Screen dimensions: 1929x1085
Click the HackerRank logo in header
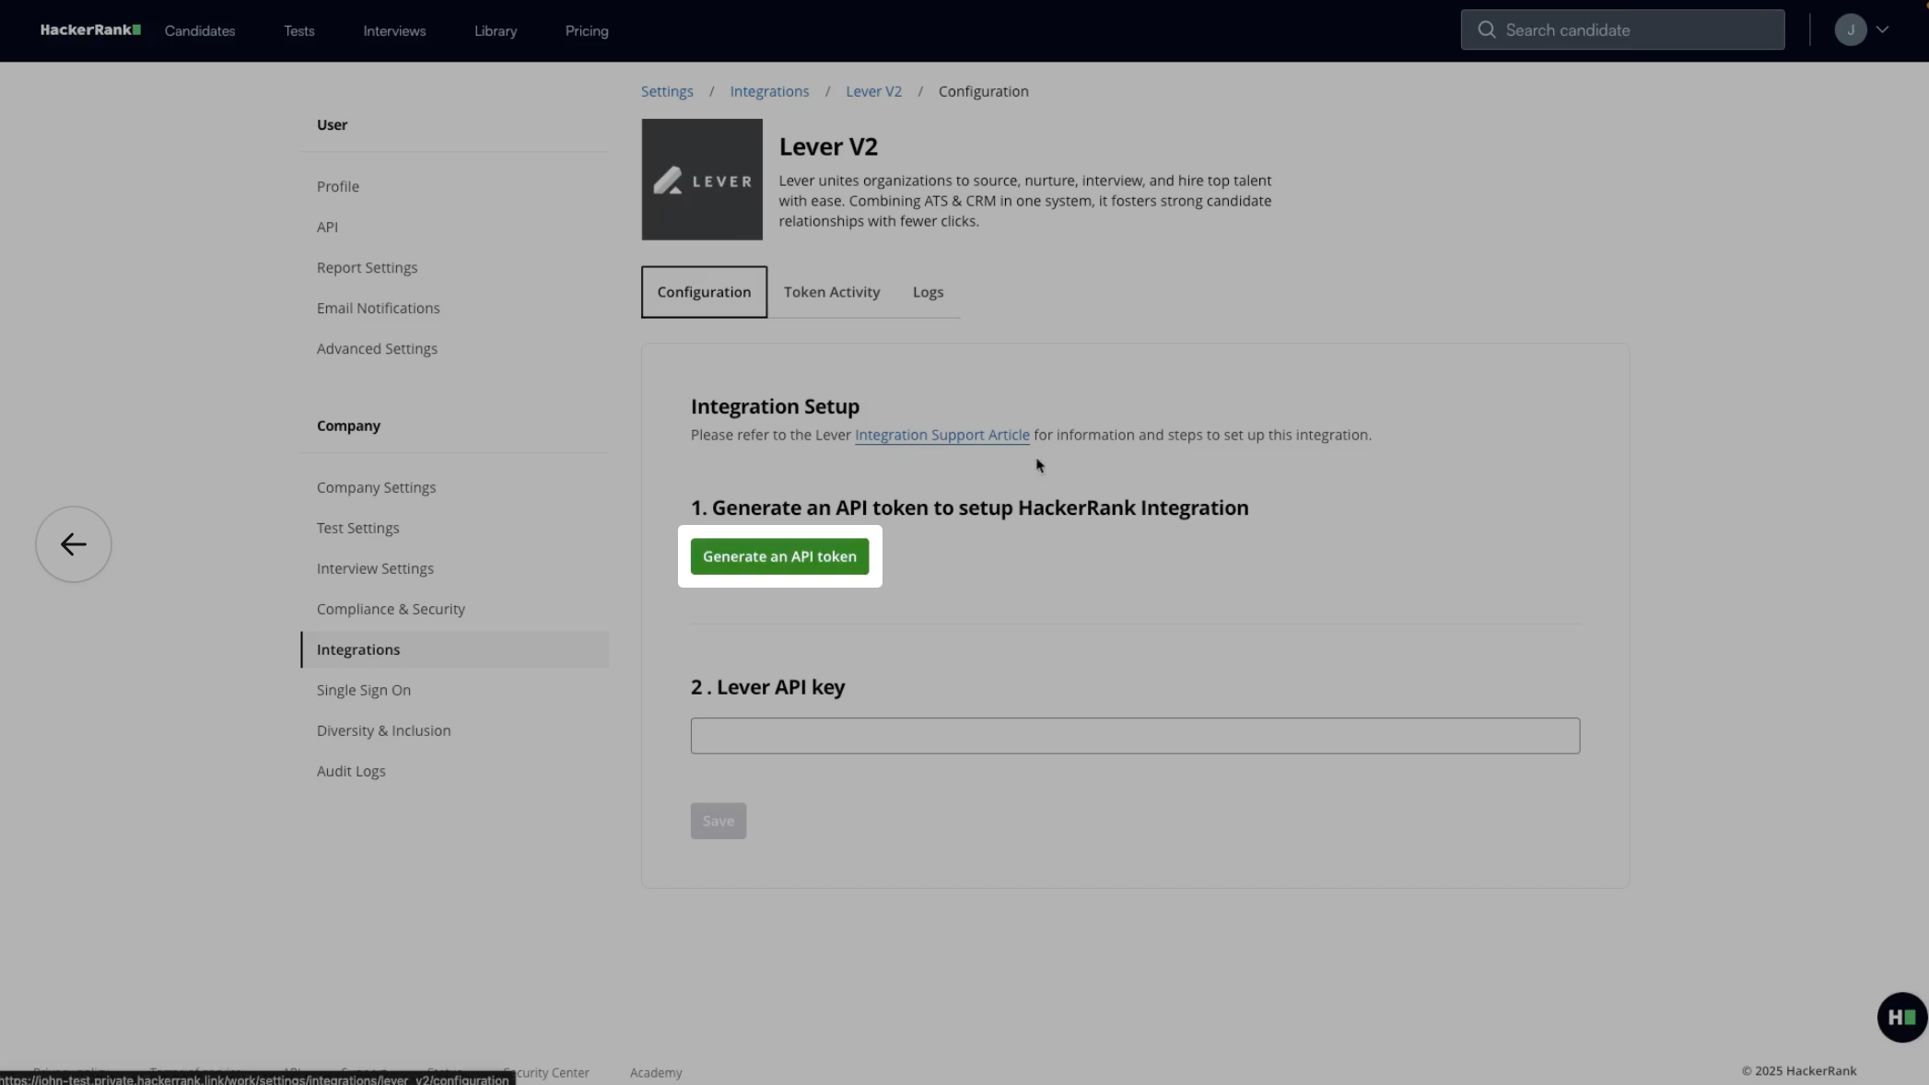point(90,30)
